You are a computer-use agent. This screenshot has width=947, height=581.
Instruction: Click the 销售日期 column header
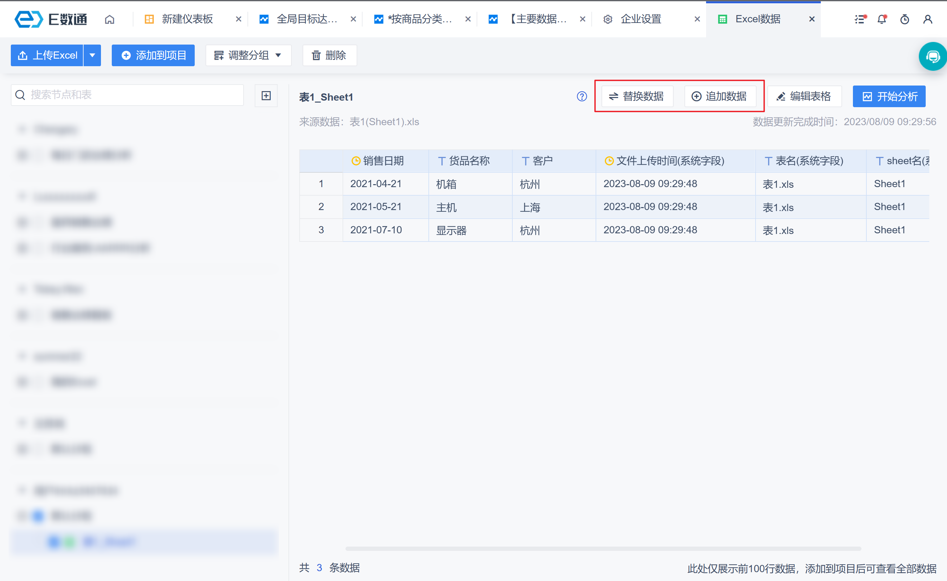tap(383, 161)
